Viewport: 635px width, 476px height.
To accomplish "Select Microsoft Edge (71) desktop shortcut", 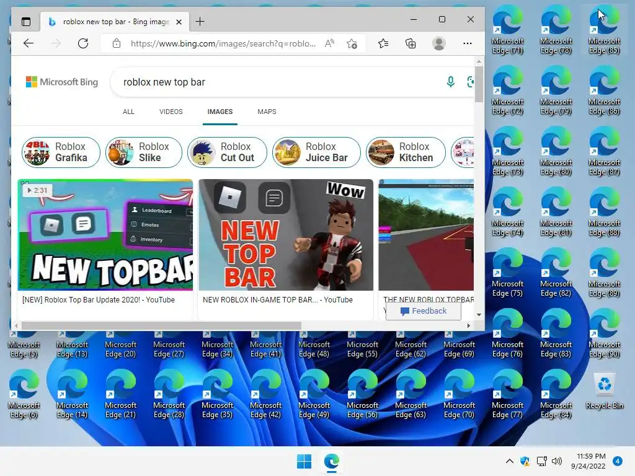I will (x=507, y=30).
